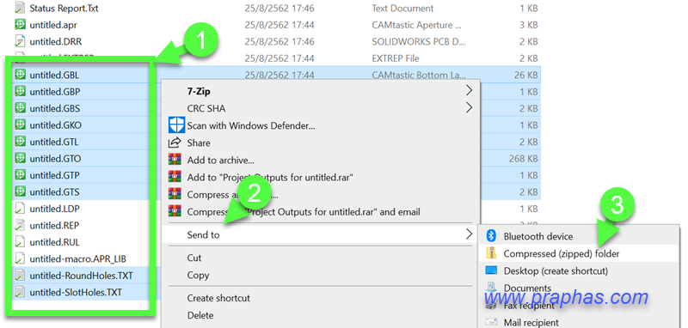The height and width of the screenshot is (328, 688).
Task: Select the file name untitled-SlotHoles.TXT
Action: [76, 293]
